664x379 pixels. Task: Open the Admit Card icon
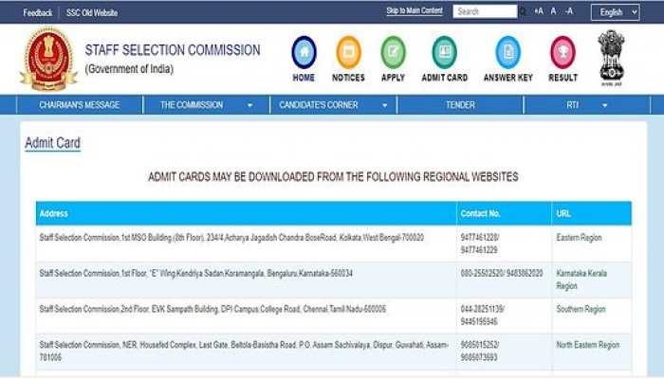coord(444,52)
